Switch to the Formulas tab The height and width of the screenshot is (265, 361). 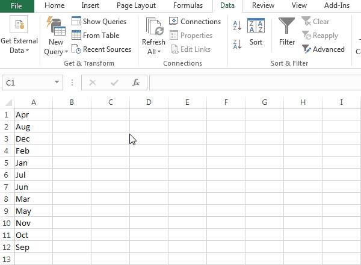[188, 5]
